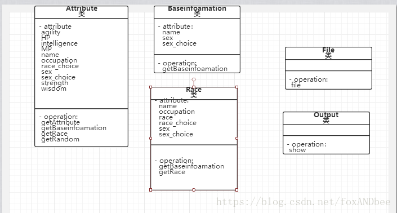Click 'MP' in the Attribute class
The width and height of the screenshot is (397, 213).
(x=46, y=49)
